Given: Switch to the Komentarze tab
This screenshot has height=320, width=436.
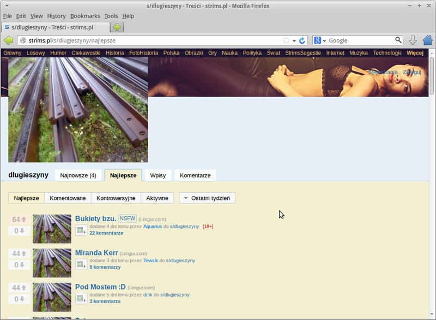Looking at the screenshot, I should pyautogui.click(x=195, y=175).
